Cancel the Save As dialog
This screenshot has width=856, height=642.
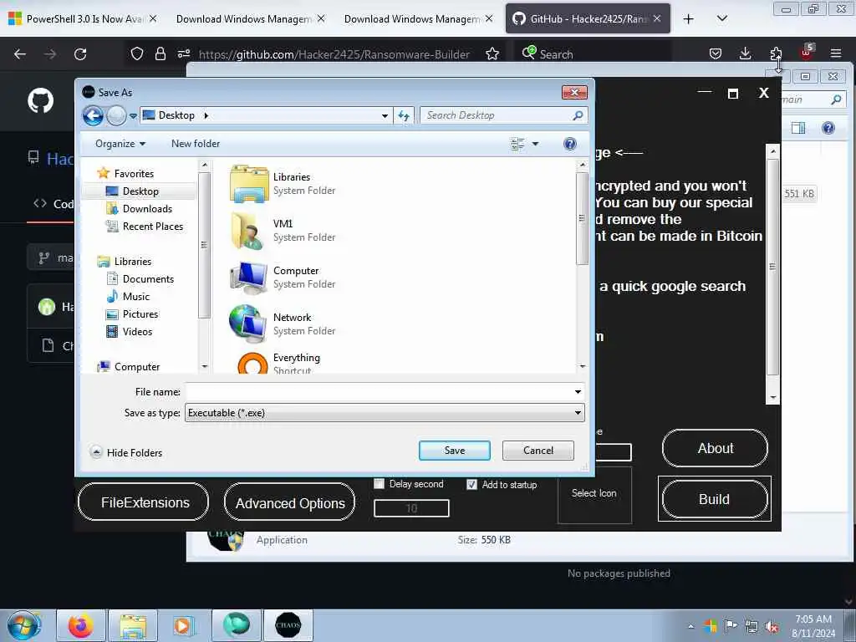538,451
